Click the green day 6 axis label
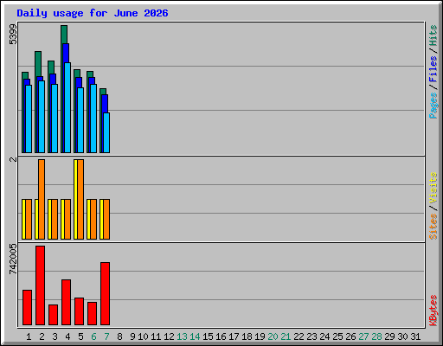Screen dimensions: 443x346 pyautogui.click(x=93, y=336)
